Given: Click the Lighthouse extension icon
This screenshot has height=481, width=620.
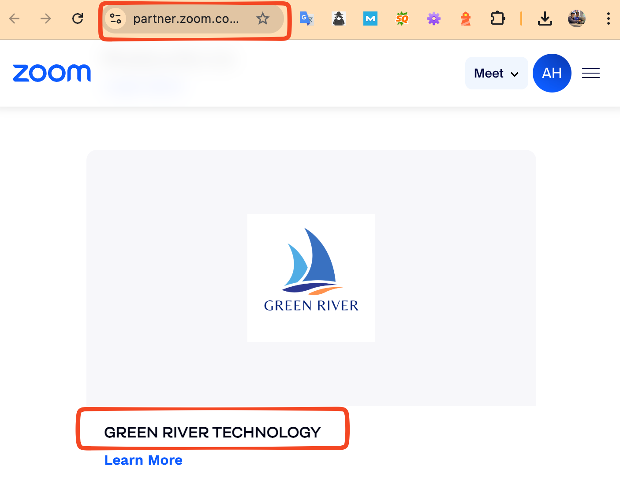Looking at the screenshot, I should click(465, 18).
